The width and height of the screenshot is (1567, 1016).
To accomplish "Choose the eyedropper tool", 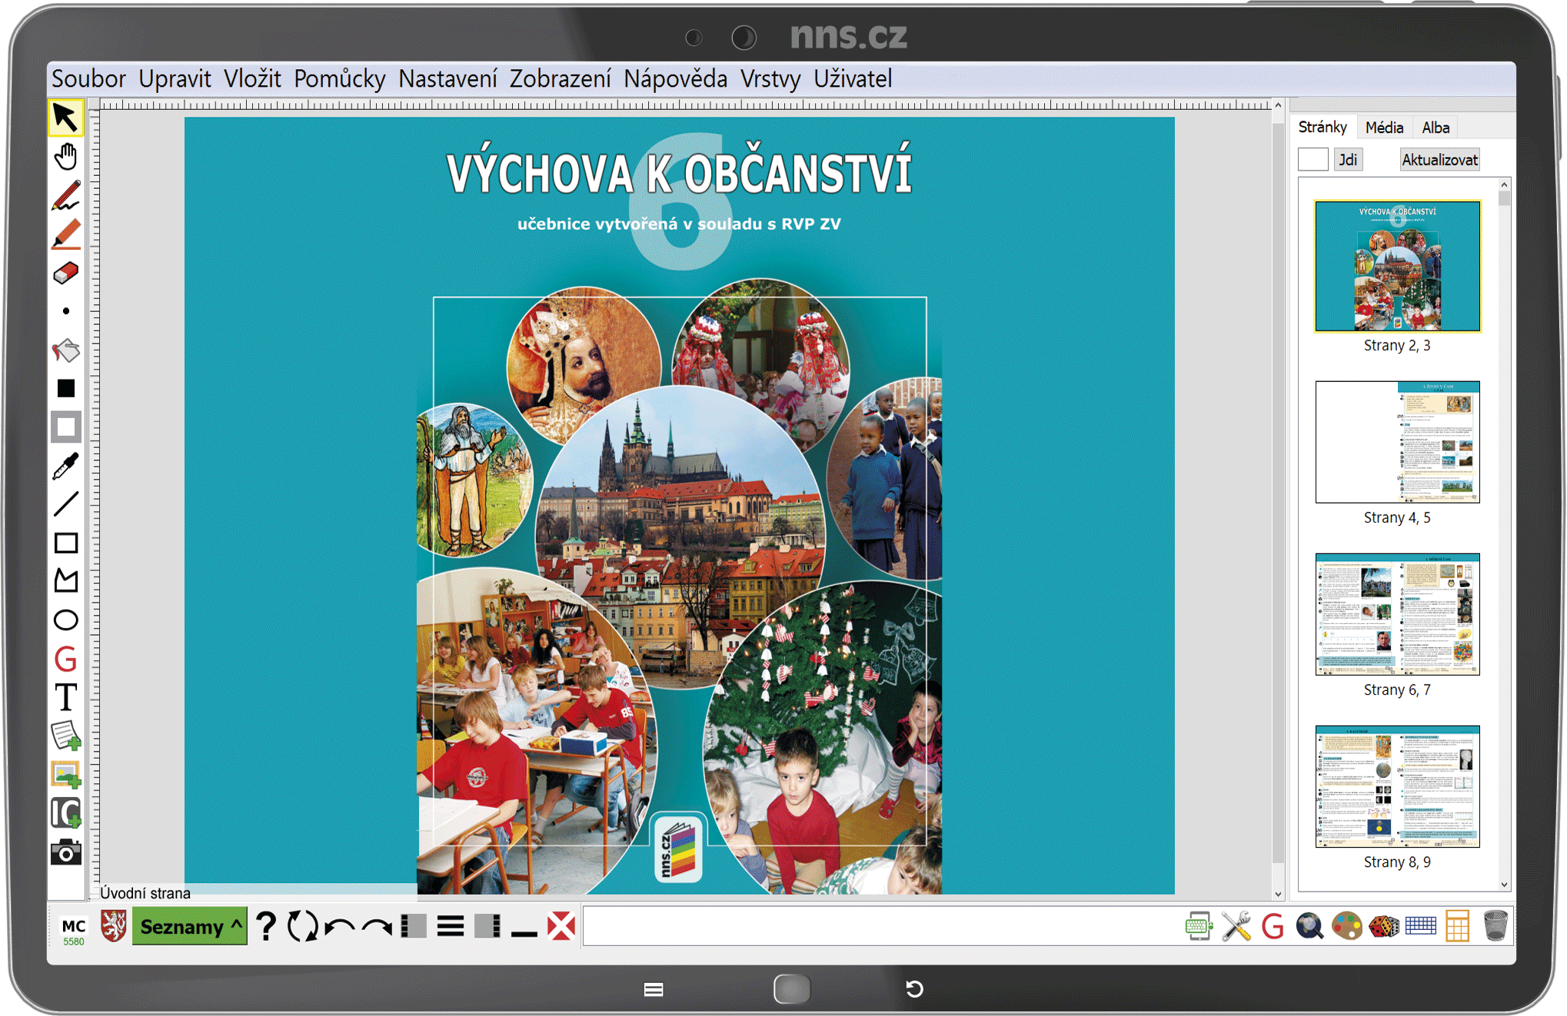I will [66, 466].
